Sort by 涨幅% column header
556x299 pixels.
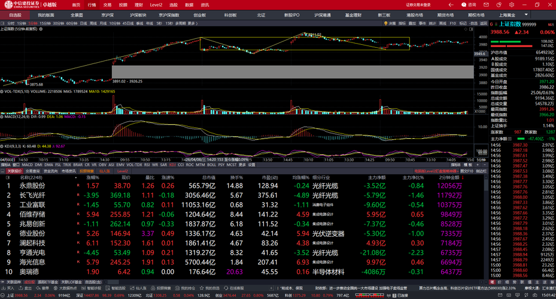(x=93, y=178)
